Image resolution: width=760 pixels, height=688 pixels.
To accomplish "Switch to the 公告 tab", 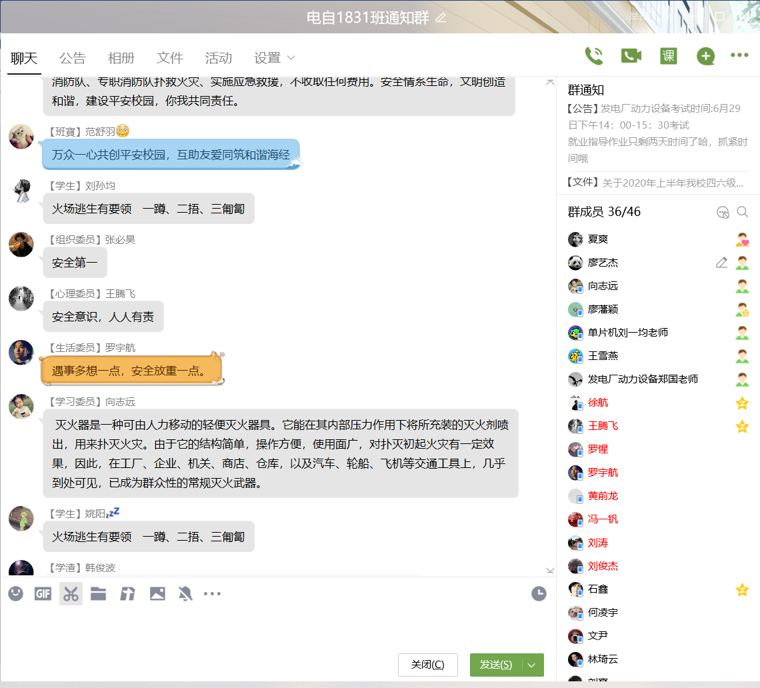I will pyautogui.click(x=72, y=58).
